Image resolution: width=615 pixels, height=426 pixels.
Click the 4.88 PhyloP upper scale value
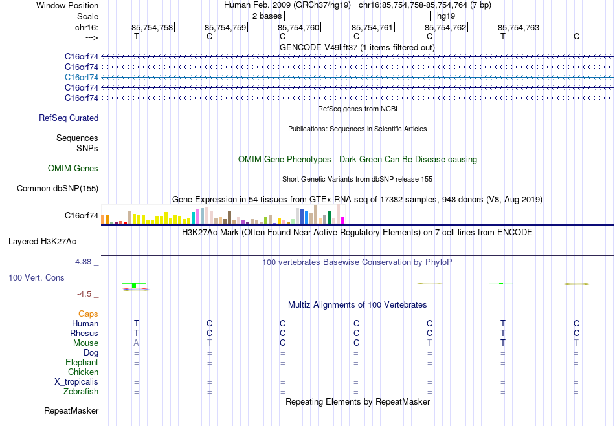(x=83, y=262)
